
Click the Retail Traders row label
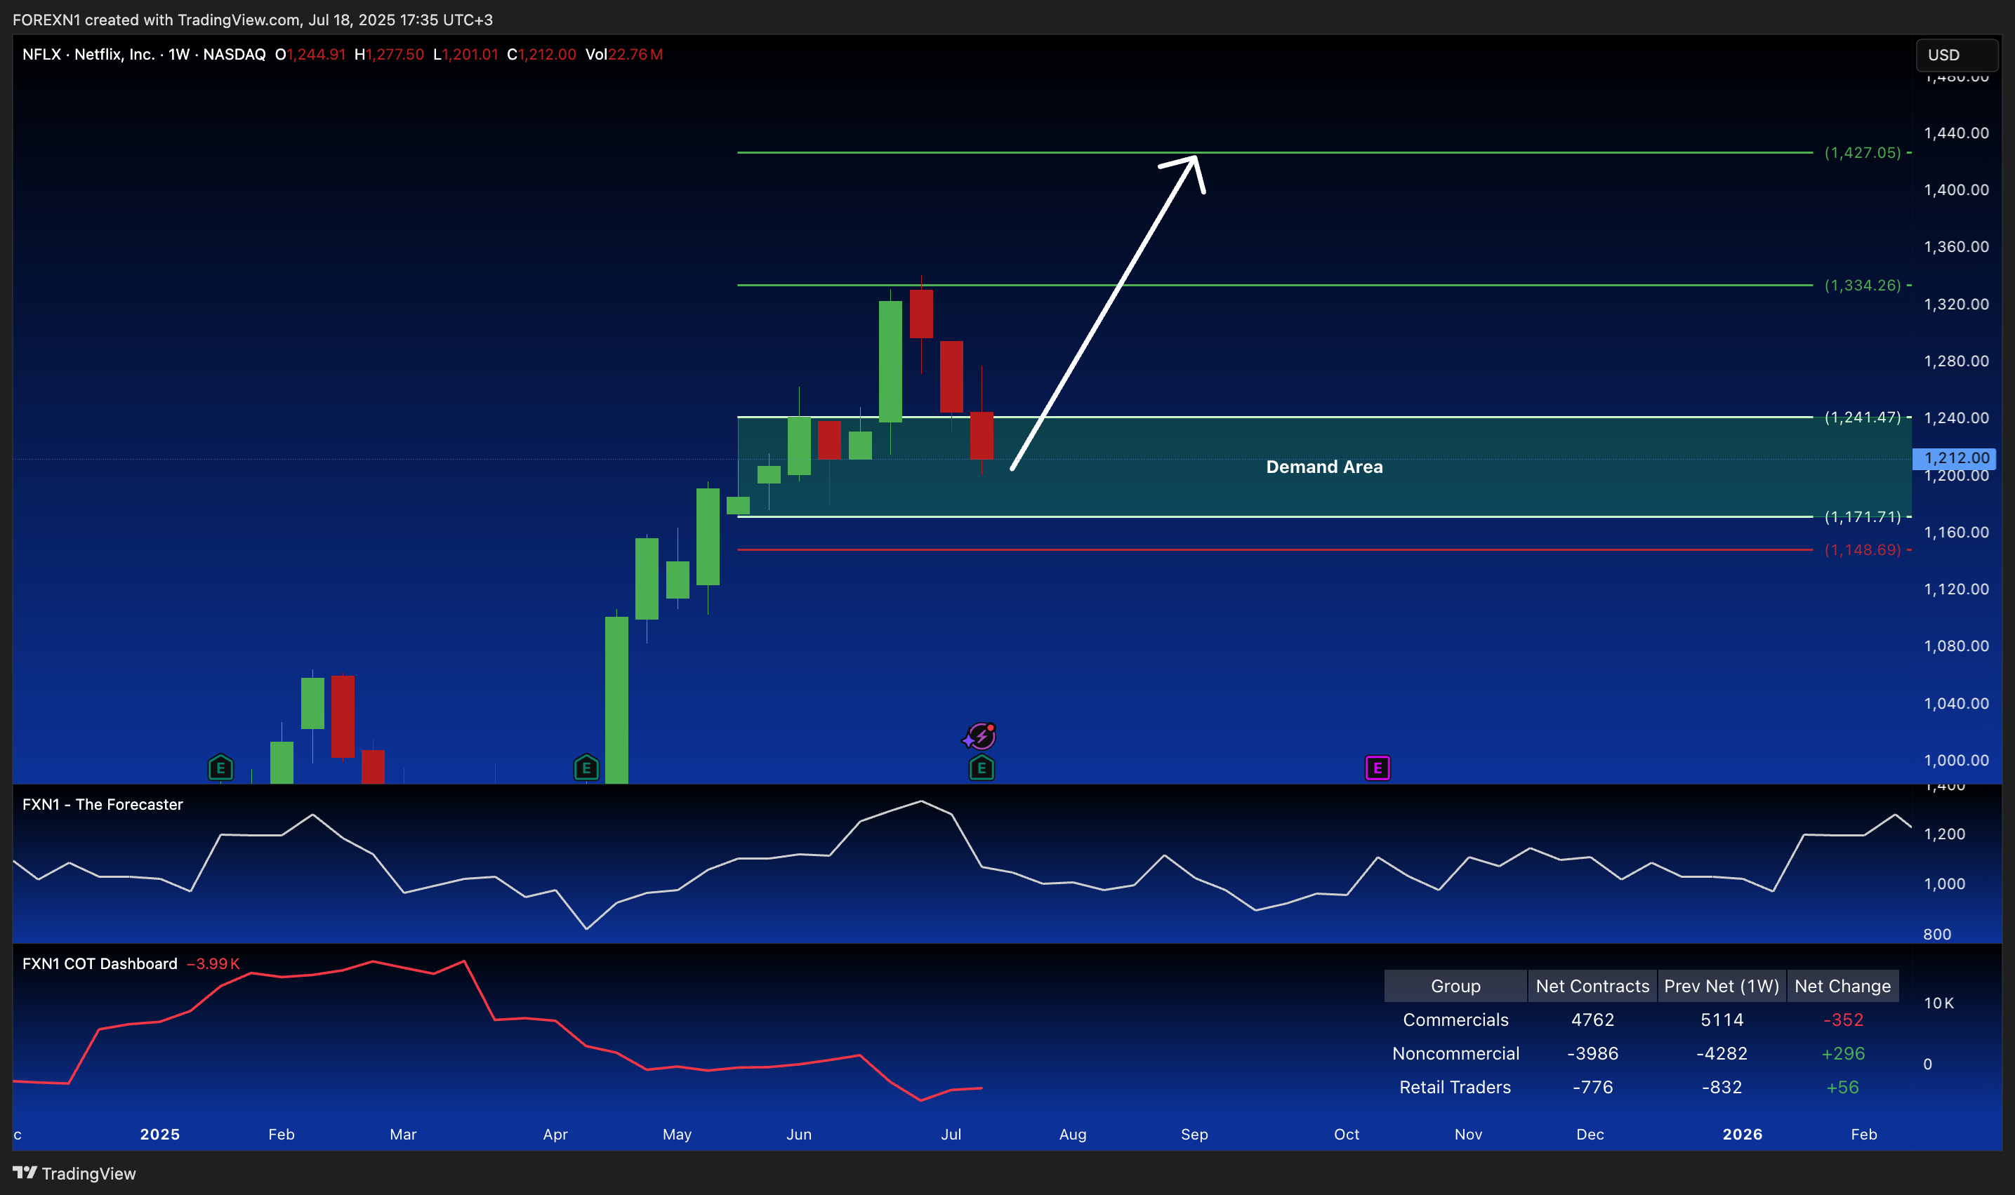[x=1455, y=1087]
